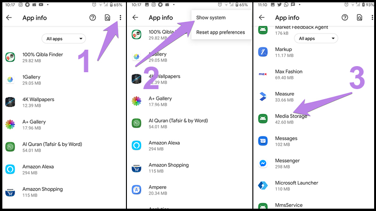Tap search apps icon in third panel

(360, 17)
